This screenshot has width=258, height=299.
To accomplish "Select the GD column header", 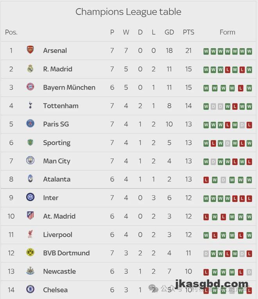I will tap(169, 32).
